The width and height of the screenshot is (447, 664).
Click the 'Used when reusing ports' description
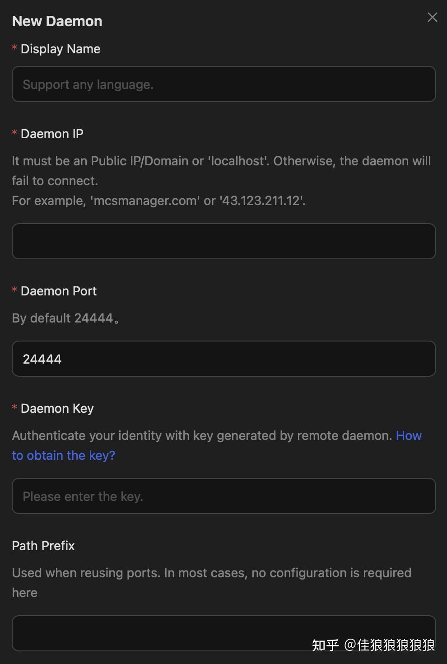(211, 573)
